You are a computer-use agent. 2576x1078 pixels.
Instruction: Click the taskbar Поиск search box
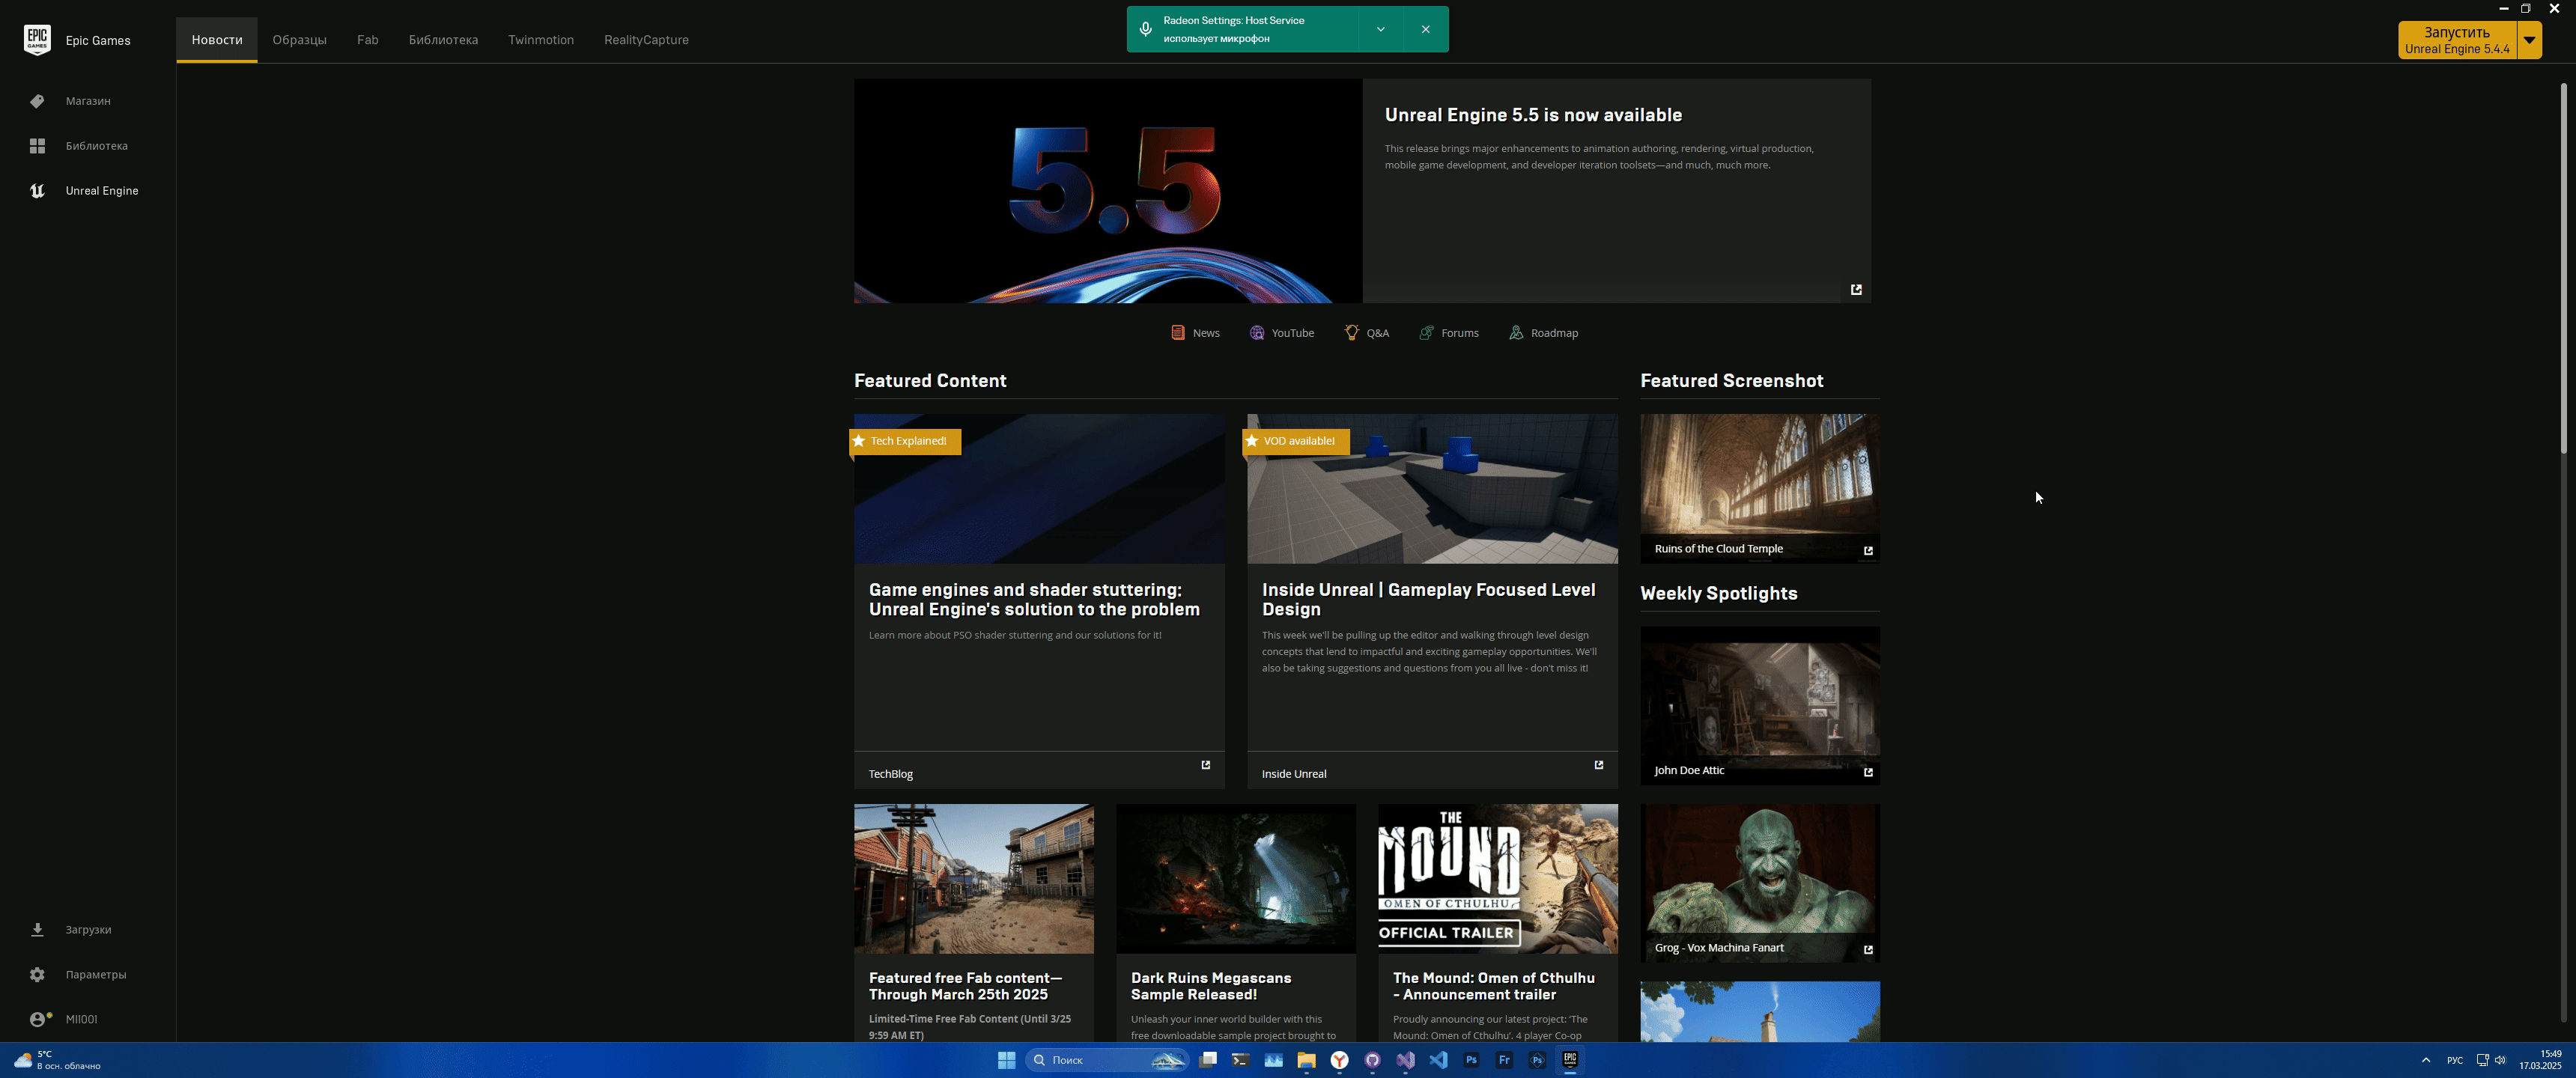[1107, 1060]
